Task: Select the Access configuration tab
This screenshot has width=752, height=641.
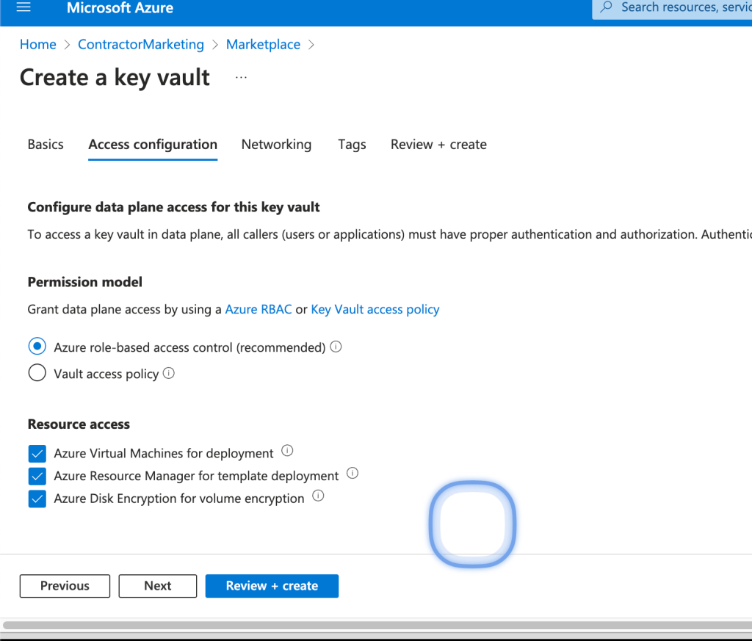Action: (153, 145)
